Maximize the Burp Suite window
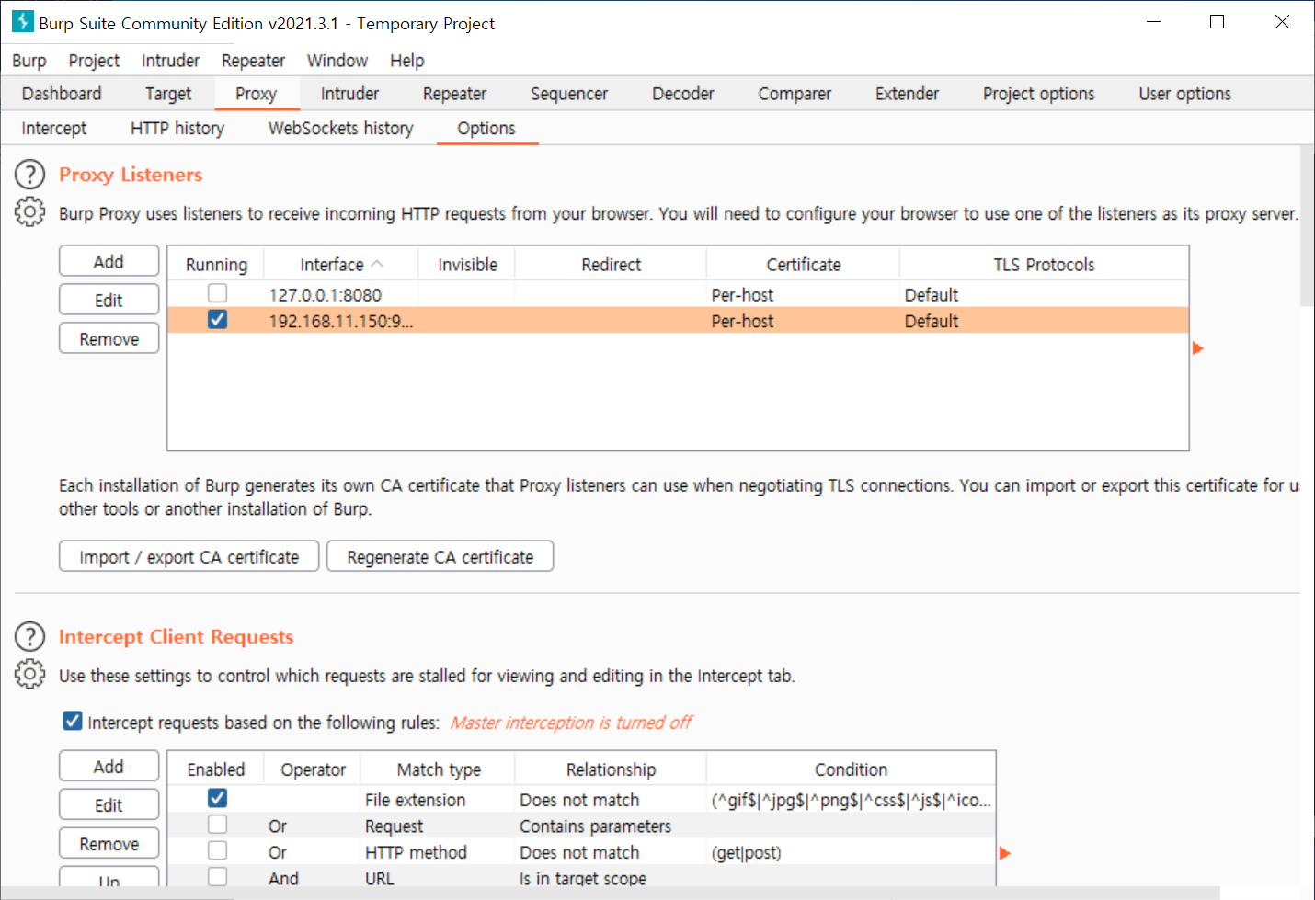The image size is (1315, 900). [1217, 22]
